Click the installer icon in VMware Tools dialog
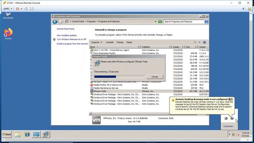This screenshot has width=254, height=143. 97,63
